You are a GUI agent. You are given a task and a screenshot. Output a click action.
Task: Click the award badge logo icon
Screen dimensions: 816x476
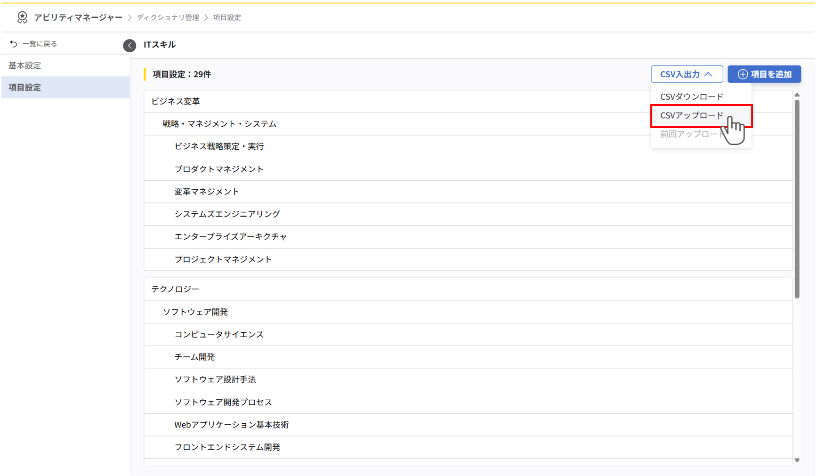coord(22,17)
